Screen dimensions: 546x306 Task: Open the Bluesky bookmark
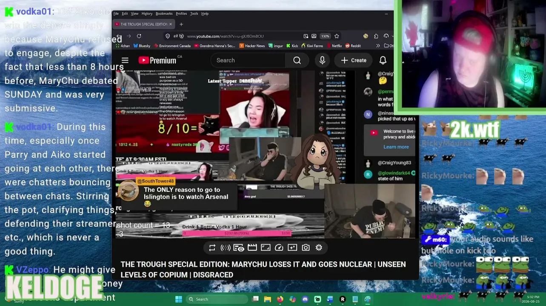[x=142, y=46]
